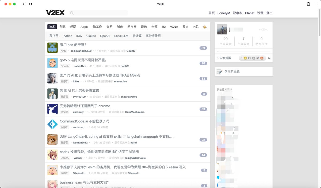
Task: Click the planet icon after 关注 tab
Action: (205, 27)
